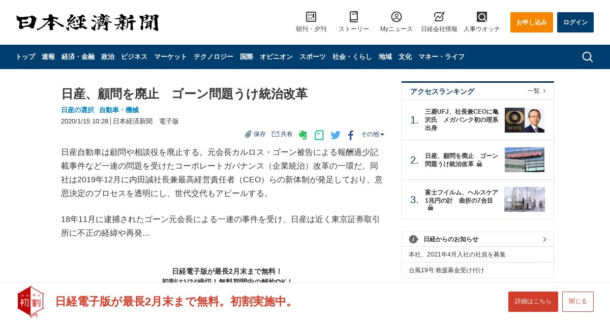Click the ログイン button
610x320 pixels.
pos(575,22)
